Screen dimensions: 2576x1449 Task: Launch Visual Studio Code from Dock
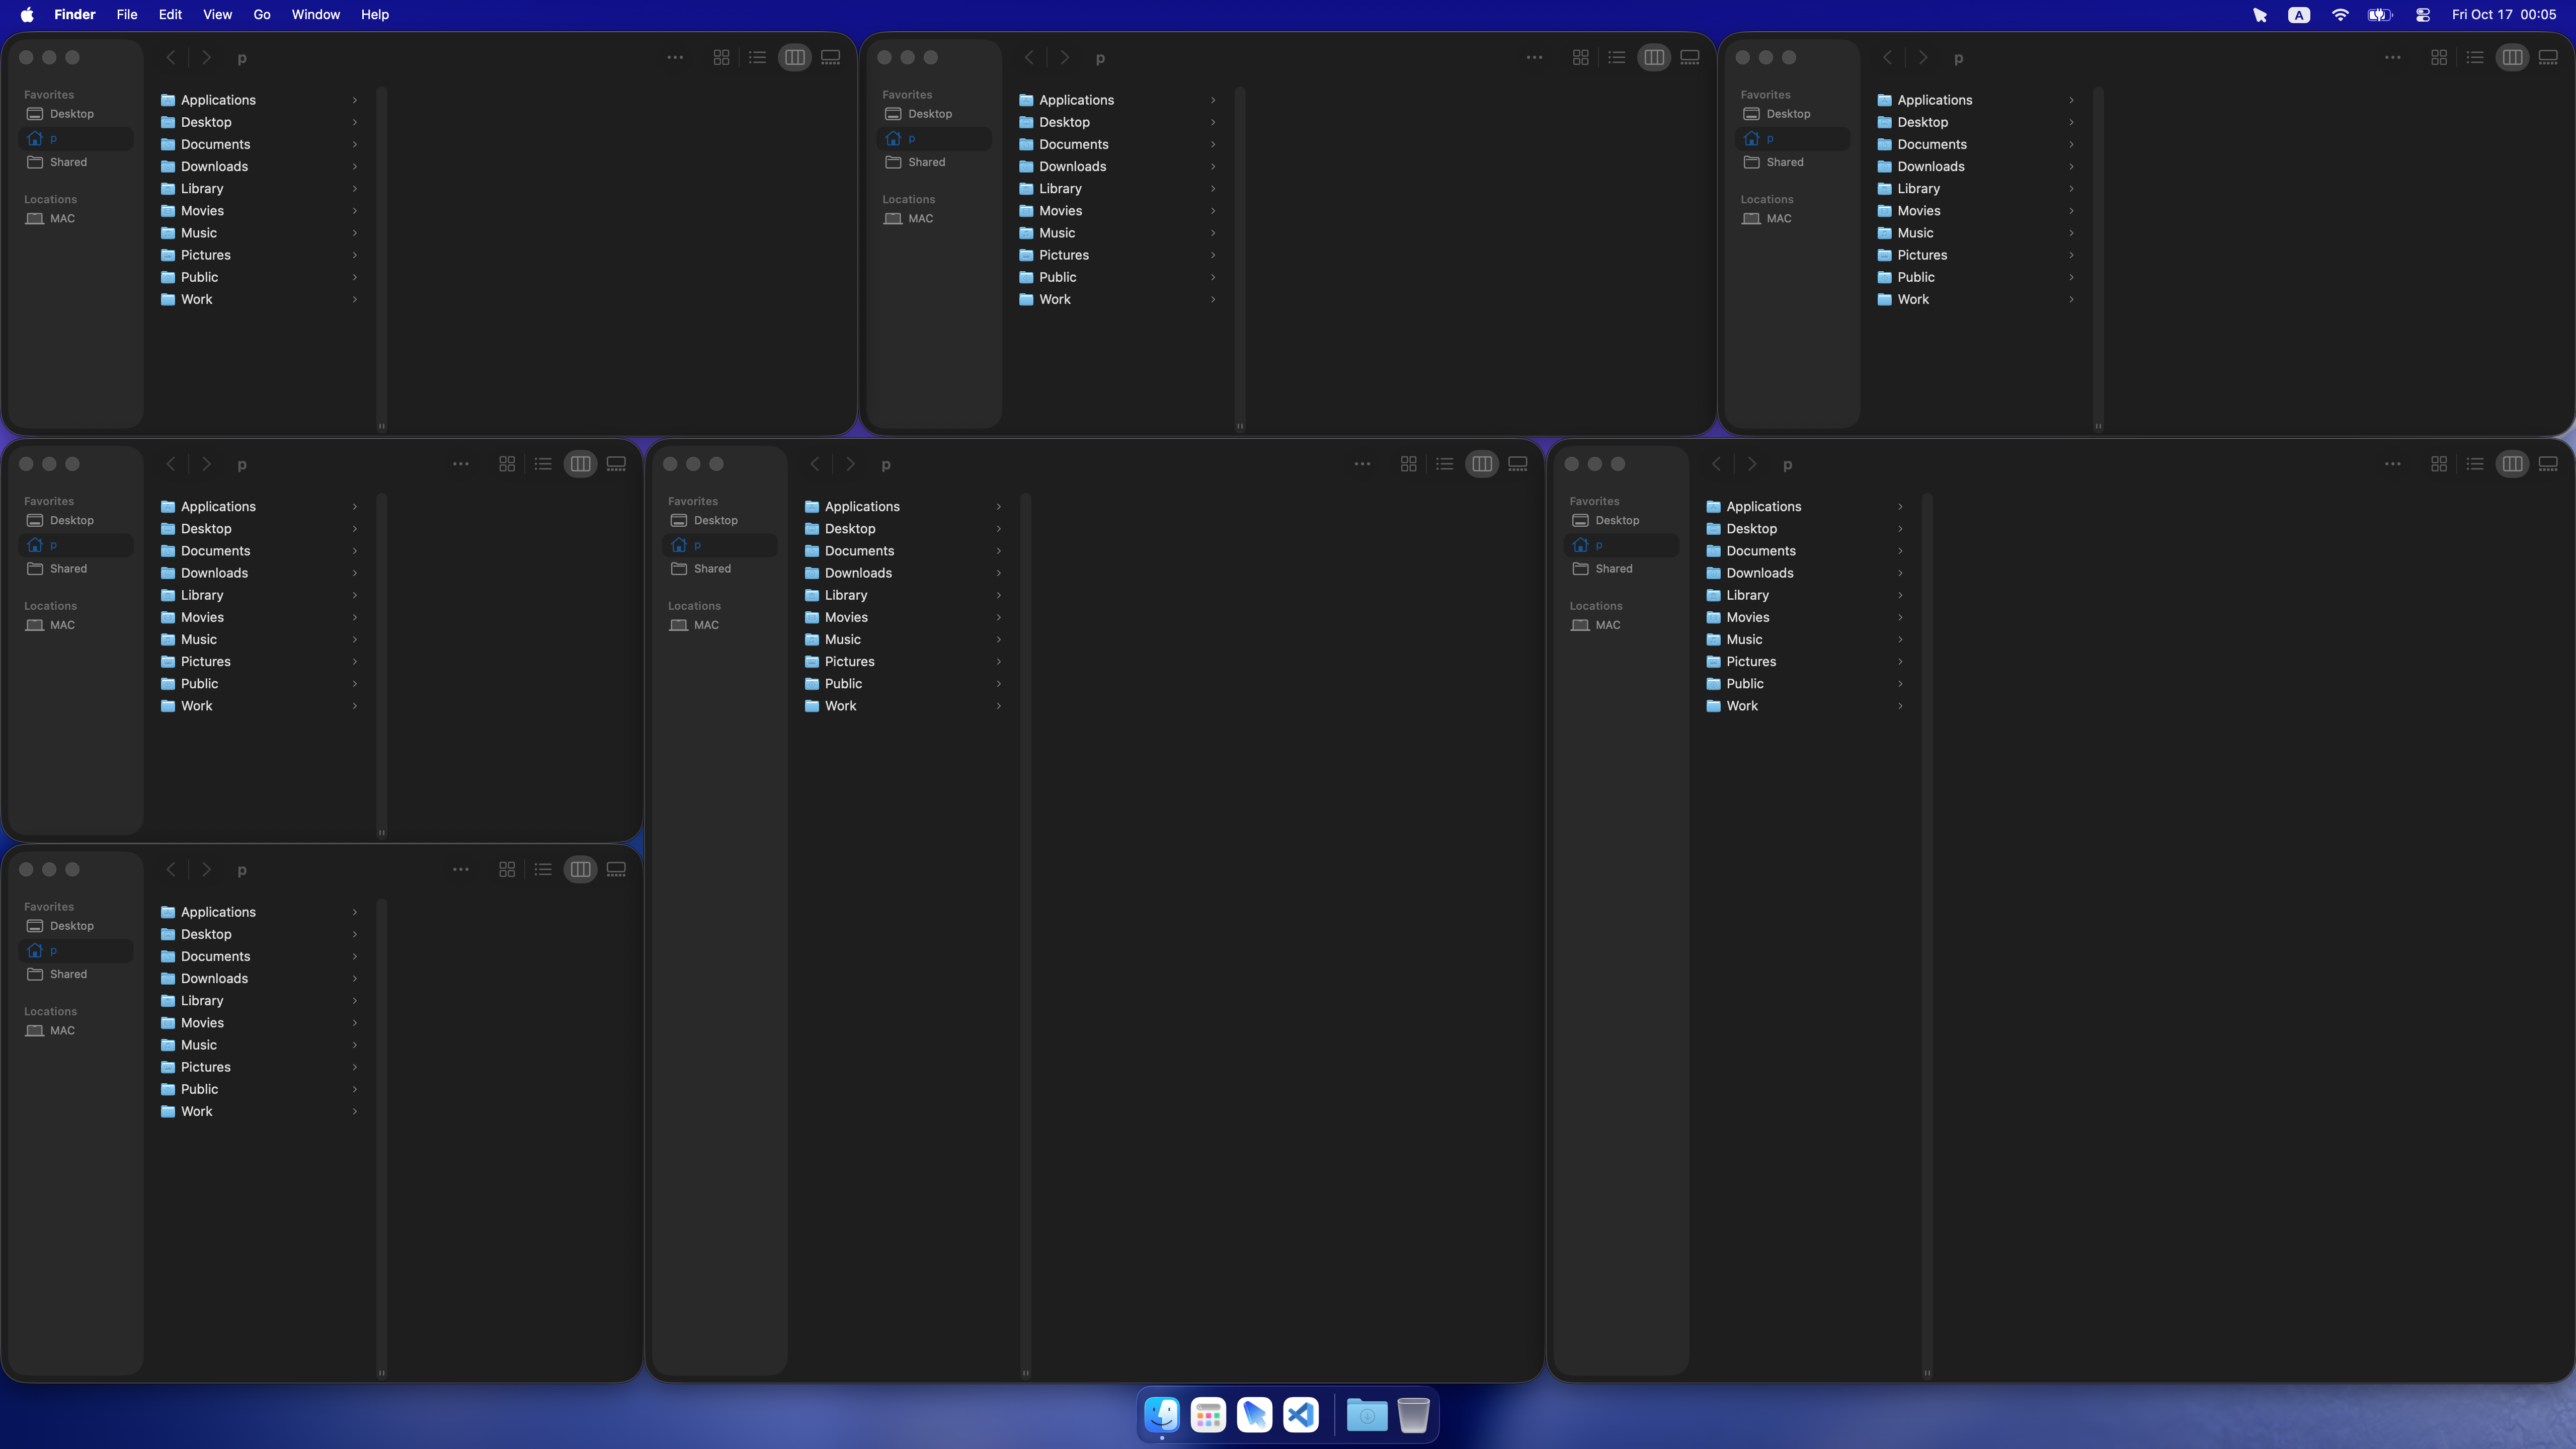[x=1300, y=1415]
